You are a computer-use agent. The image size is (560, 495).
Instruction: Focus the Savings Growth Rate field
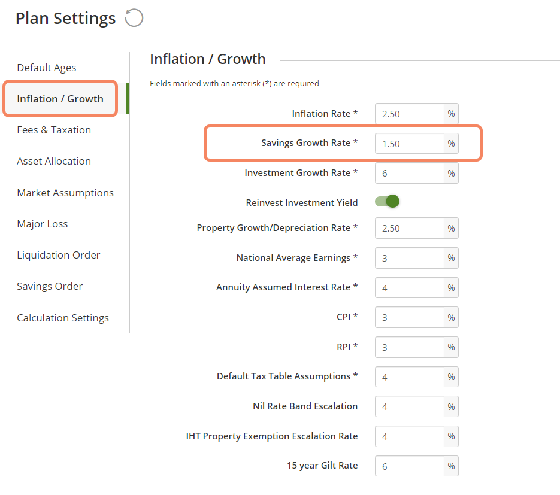tap(409, 144)
